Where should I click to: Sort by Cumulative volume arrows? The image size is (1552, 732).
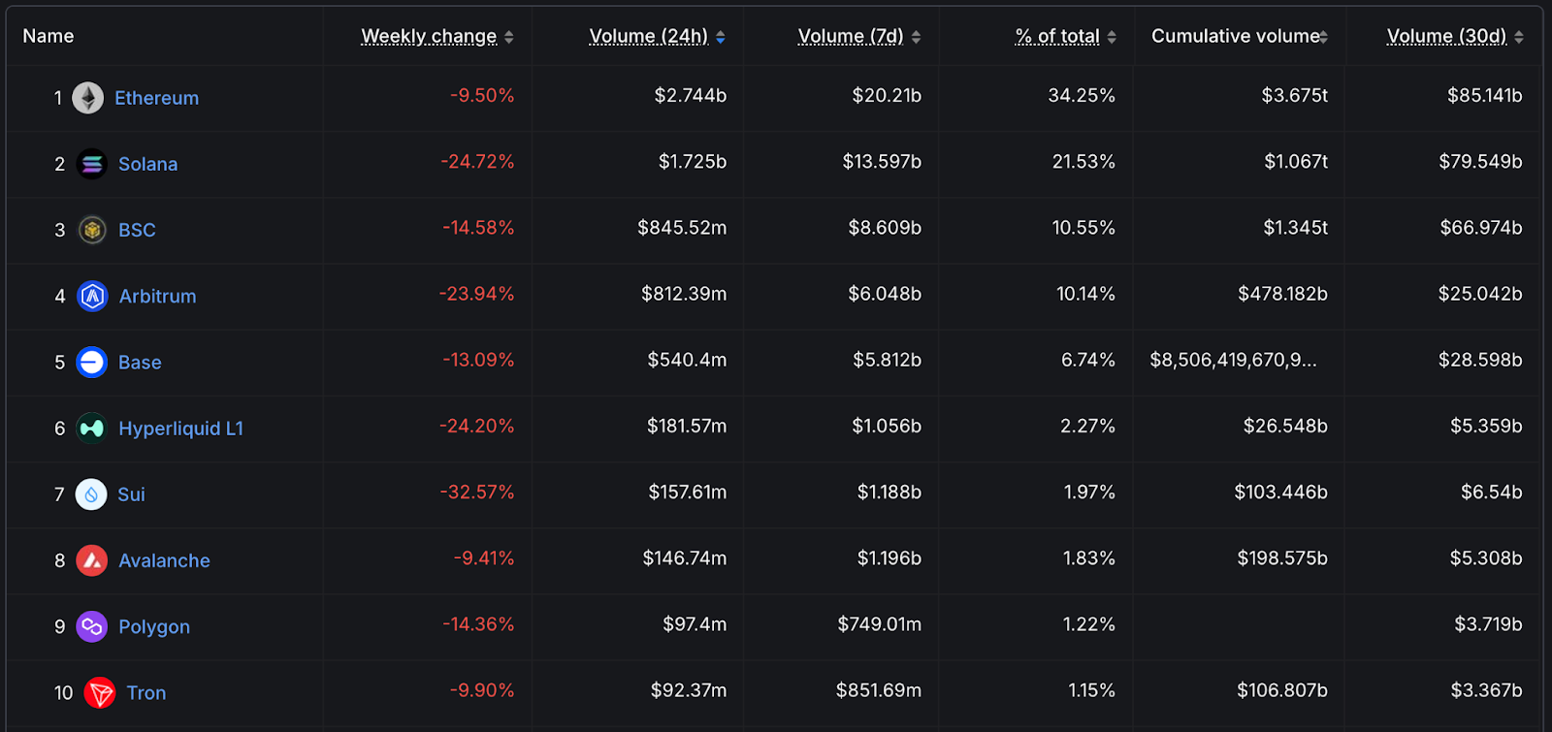(x=1323, y=37)
